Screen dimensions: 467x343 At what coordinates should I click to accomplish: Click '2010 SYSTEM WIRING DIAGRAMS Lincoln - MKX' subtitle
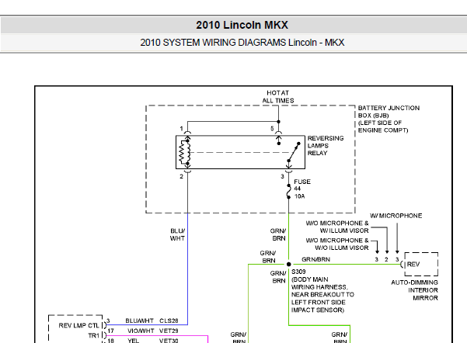tap(242, 43)
